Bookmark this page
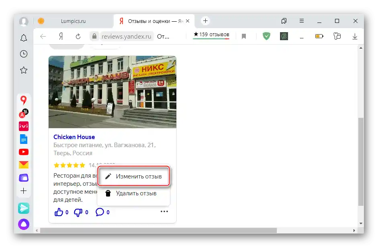The image size is (378, 250). [244, 37]
